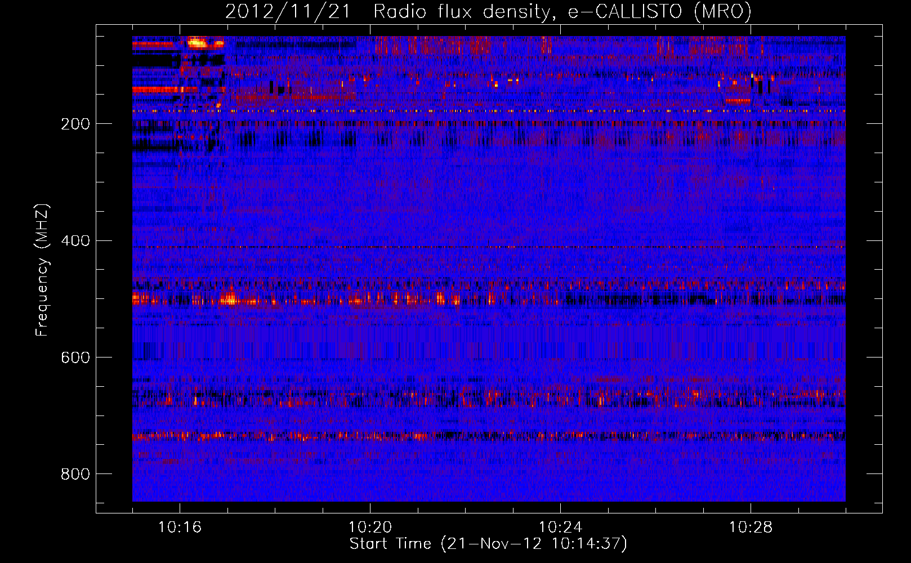This screenshot has width=911, height=563.
Task: Click the 200 frequency tick label
Action: point(75,124)
